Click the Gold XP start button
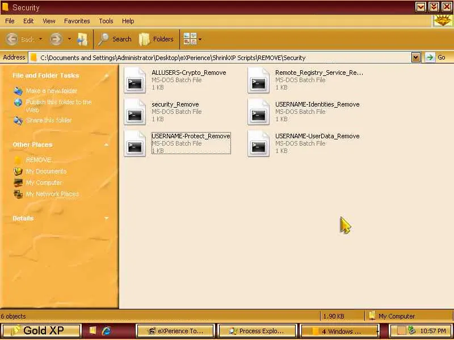454x340 pixels. tap(41, 331)
